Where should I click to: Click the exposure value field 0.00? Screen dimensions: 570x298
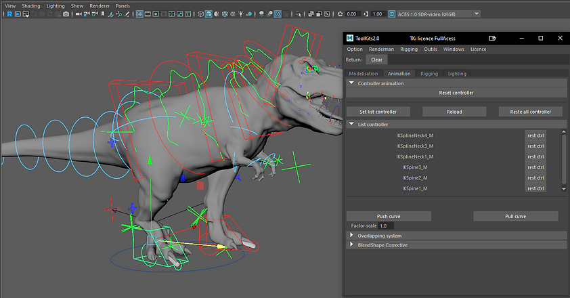tap(353, 14)
